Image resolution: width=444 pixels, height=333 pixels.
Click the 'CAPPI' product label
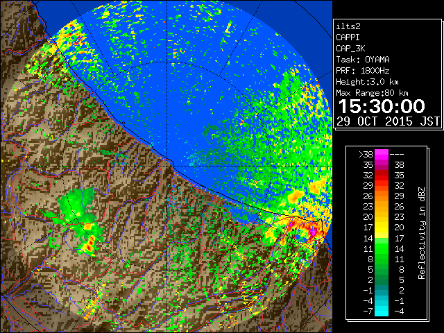tap(348, 37)
